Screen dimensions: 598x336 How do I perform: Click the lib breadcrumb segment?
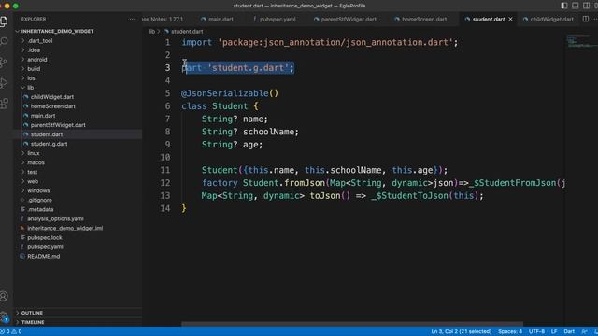pyautogui.click(x=151, y=31)
